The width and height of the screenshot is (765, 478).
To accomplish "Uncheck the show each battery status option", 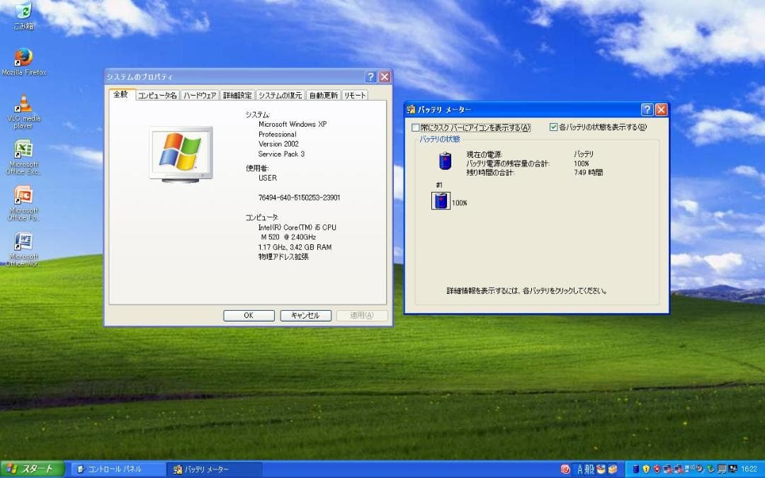I will [x=553, y=127].
